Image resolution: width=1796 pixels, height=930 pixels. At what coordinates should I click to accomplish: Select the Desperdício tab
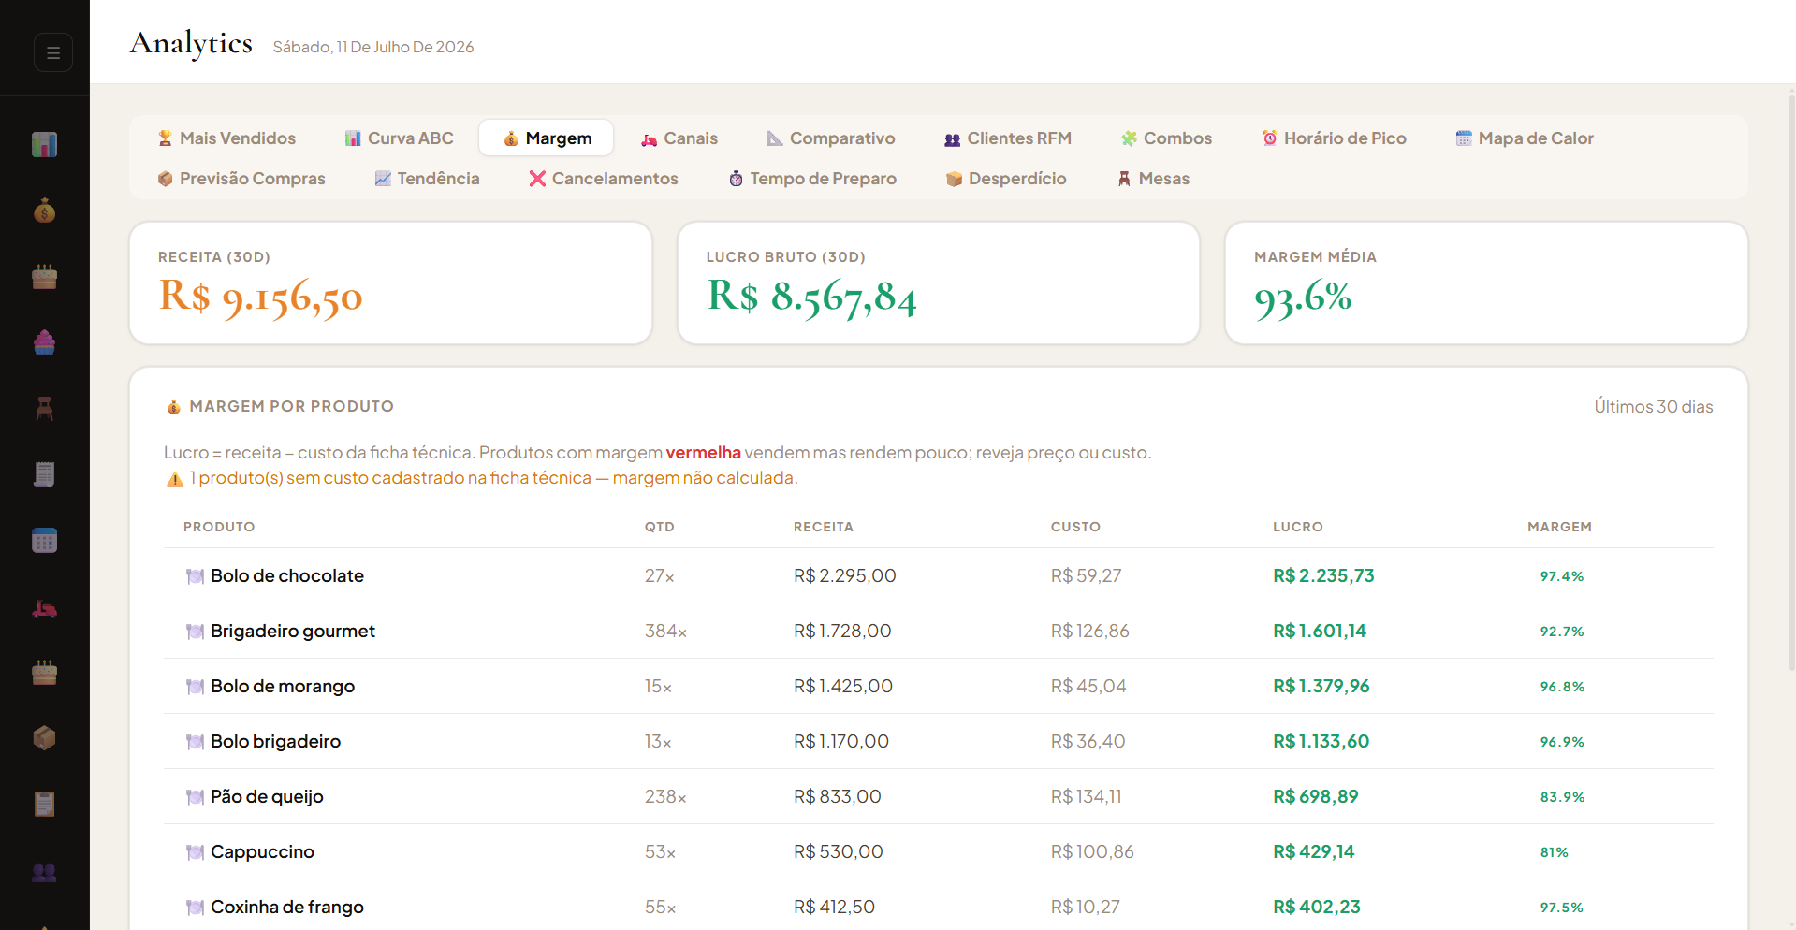coord(1006,179)
